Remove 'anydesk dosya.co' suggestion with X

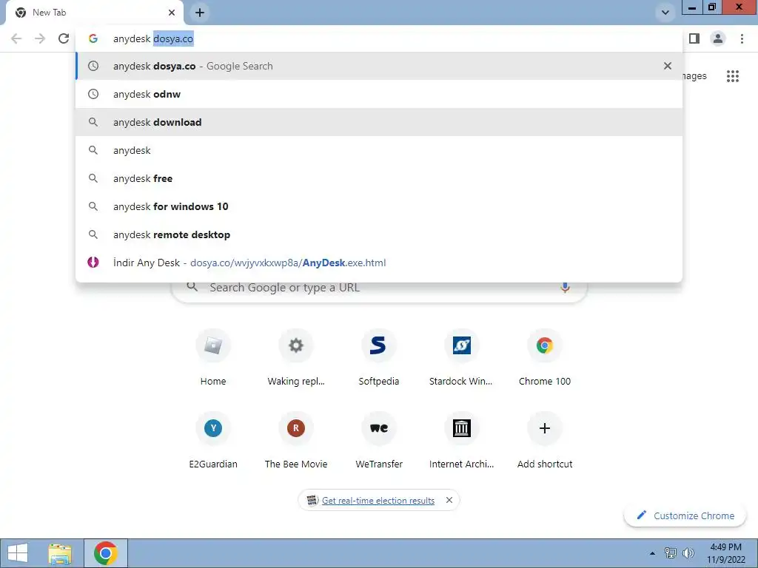coord(668,66)
